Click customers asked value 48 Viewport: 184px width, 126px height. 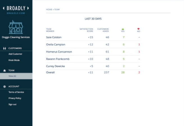(107, 59)
